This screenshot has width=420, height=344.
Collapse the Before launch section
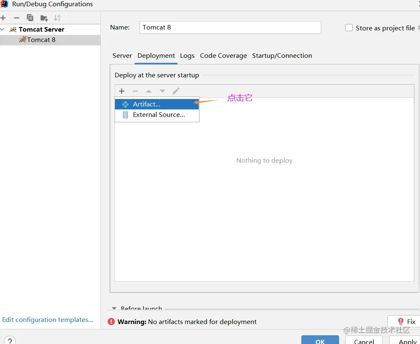click(114, 308)
